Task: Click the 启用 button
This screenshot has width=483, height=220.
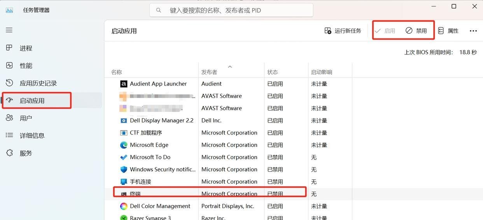Action: [x=385, y=31]
